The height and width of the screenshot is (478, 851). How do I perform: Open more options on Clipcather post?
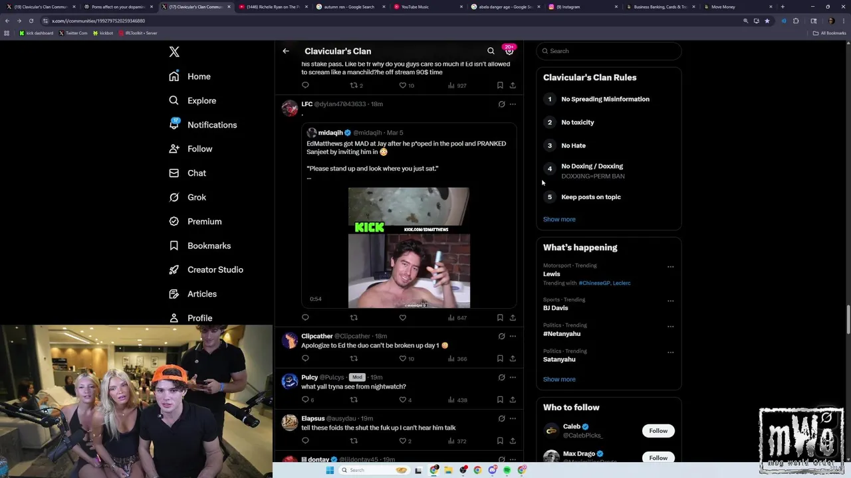point(513,337)
